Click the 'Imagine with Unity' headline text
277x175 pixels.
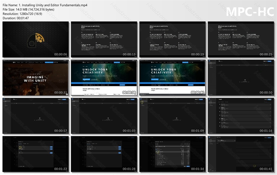(35, 79)
